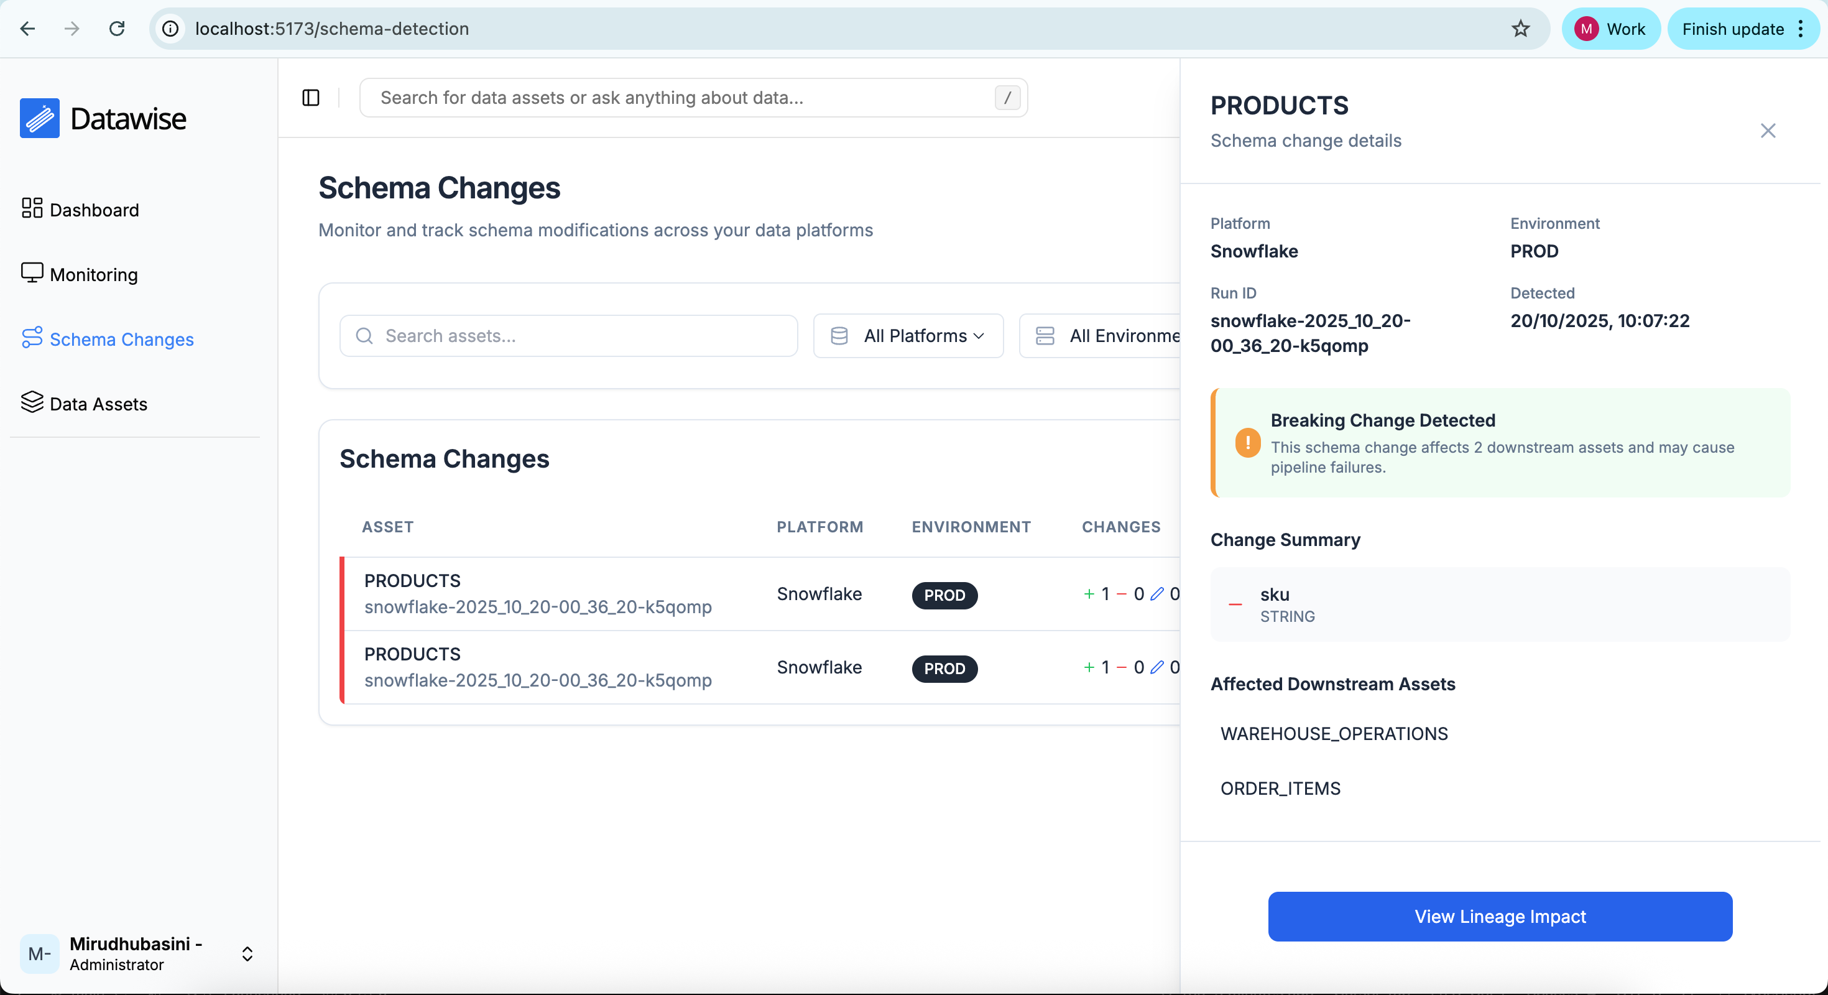Bookmark page with star icon
This screenshot has width=1828, height=995.
click(1520, 29)
